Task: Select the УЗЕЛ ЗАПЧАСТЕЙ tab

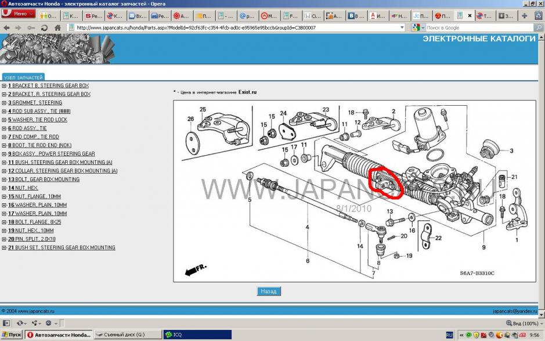Action: 23,77
